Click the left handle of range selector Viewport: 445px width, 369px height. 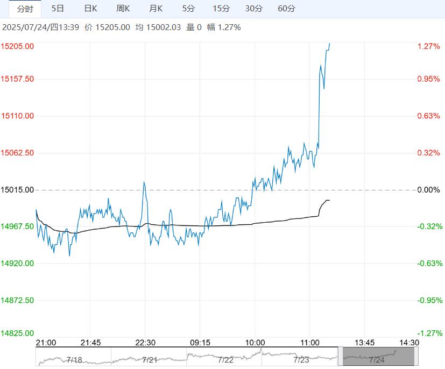pyautogui.click(x=340, y=357)
